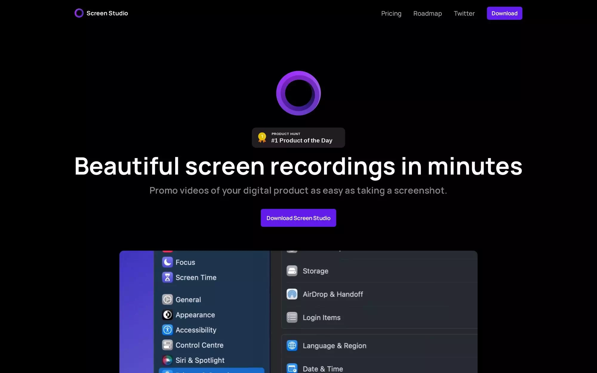This screenshot has width=597, height=373.
Task: Visit the Twitter link
Action: (x=464, y=13)
